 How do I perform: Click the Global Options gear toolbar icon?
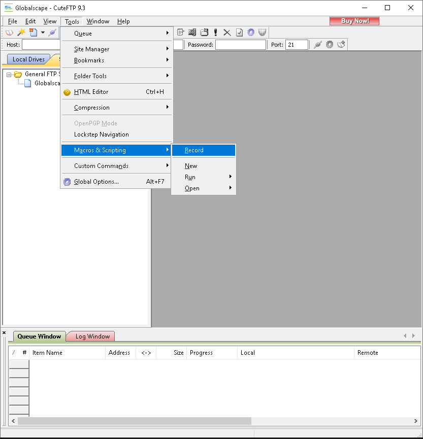(x=251, y=32)
